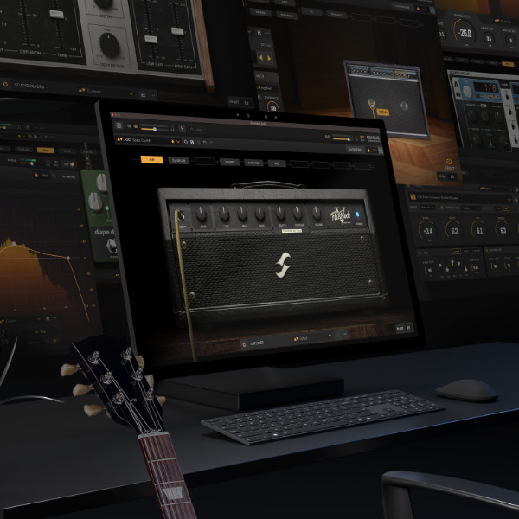Expand the Studio Reverb preset dropdown
The image size is (519, 519).
tap(131, 94)
